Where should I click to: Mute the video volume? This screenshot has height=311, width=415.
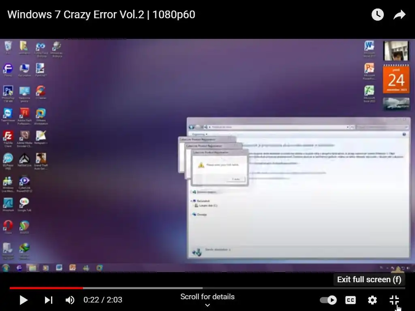tap(70, 300)
